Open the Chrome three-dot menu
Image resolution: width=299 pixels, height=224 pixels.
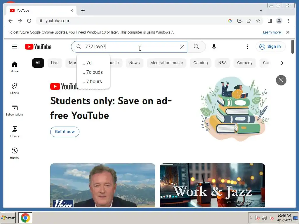pyautogui.click(x=288, y=21)
